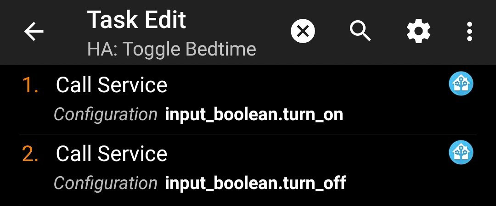Open the three-dot overflow menu
This screenshot has height=206, width=496.
pyautogui.click(x=469, y=31)
